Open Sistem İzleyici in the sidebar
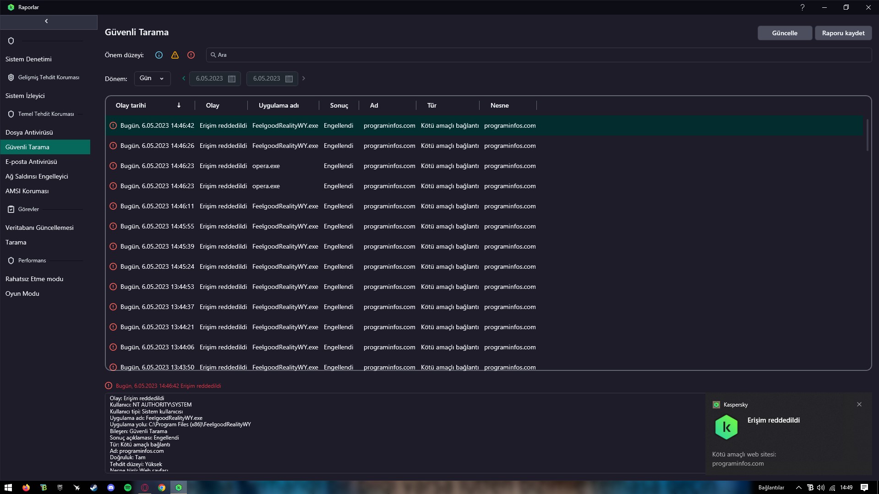The width and height of the screenshot is (879, 494). point(25,96)
